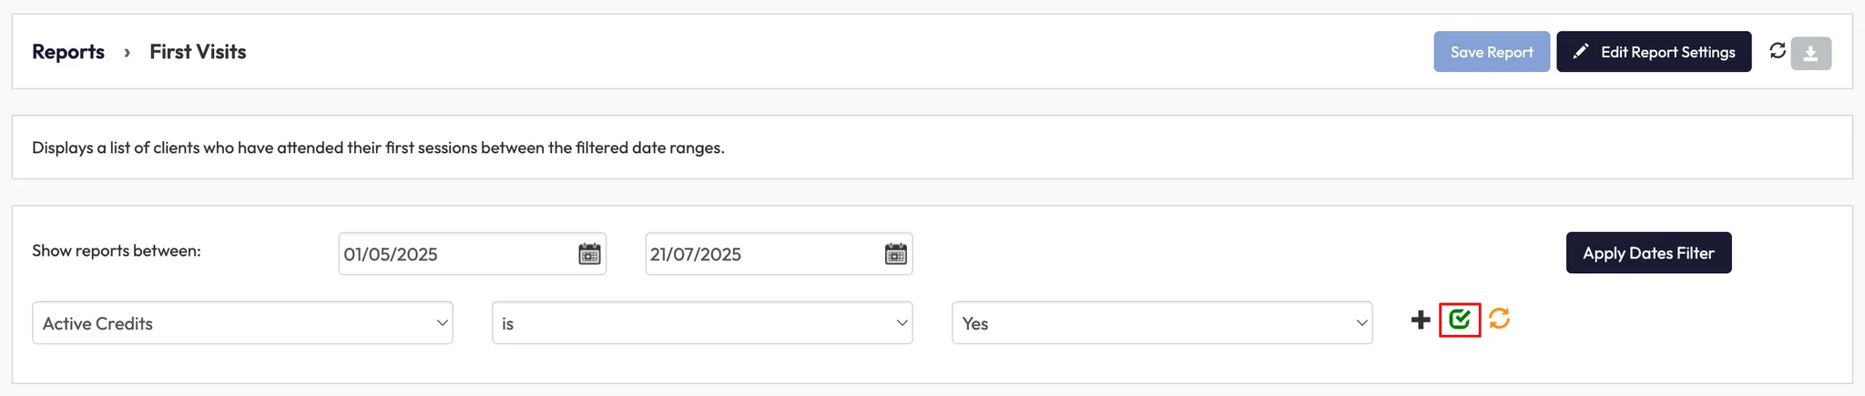Expand the Active Credits filter dropdown
Screen dimensions: 1865x396
click(242, 323)
